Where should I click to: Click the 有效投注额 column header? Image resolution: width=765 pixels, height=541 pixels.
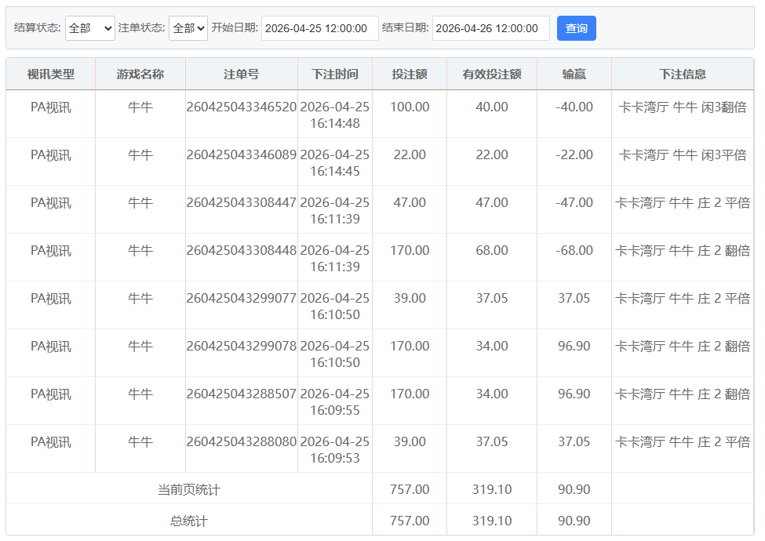(492, 74)
